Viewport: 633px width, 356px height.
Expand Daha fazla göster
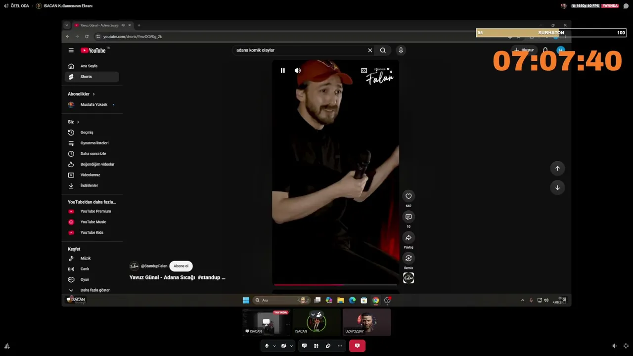(92, 290)
